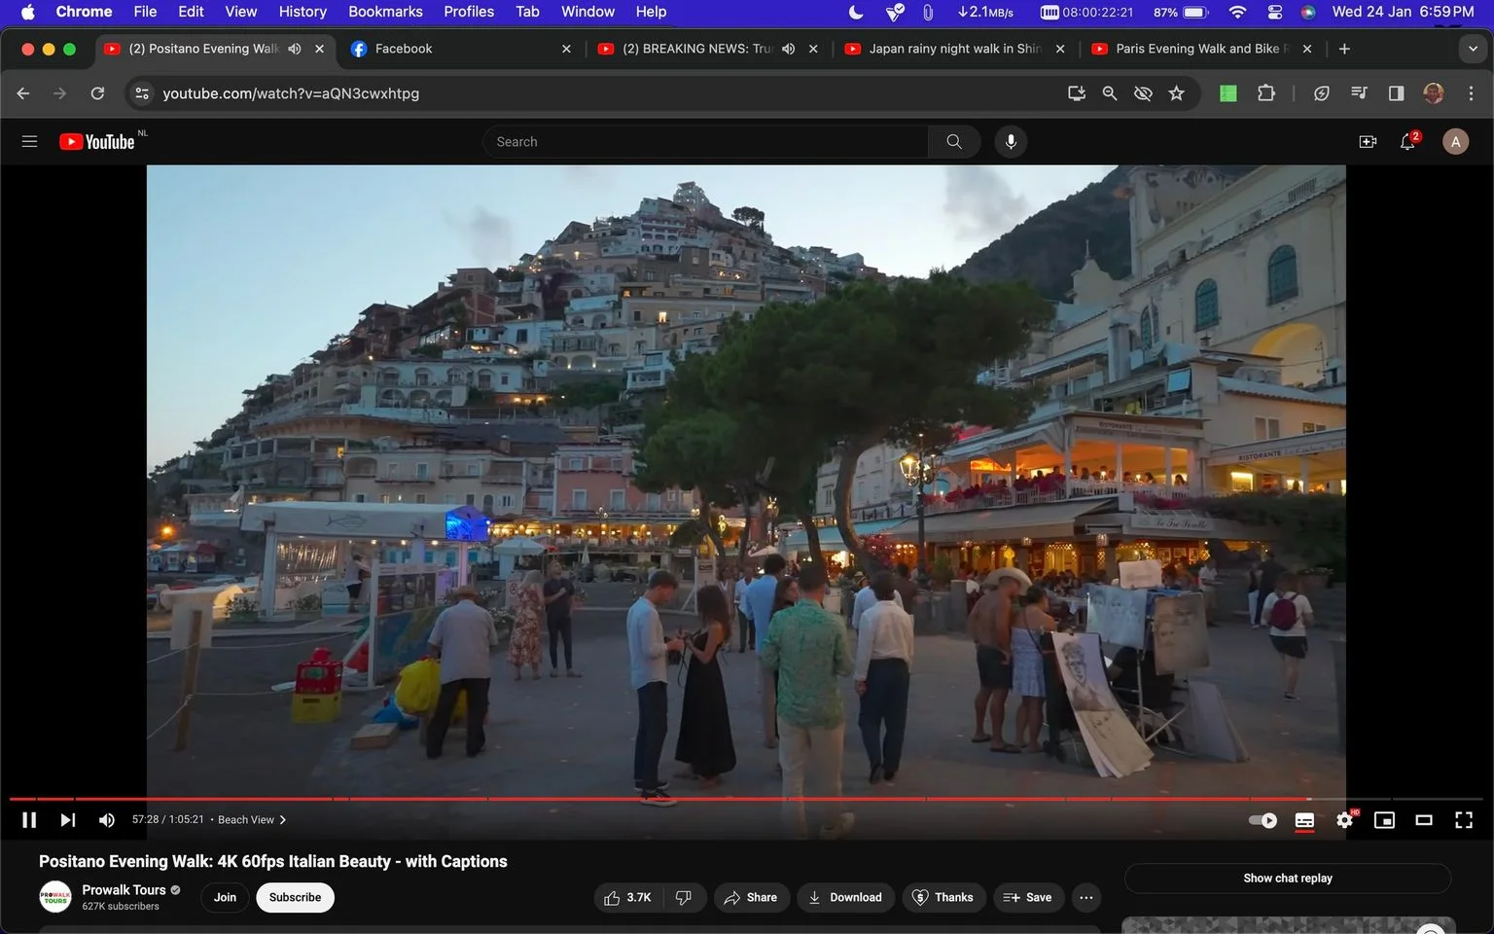Search with your voice microphone
This screenshot has height=934, width=1494.
[1011, 142]
